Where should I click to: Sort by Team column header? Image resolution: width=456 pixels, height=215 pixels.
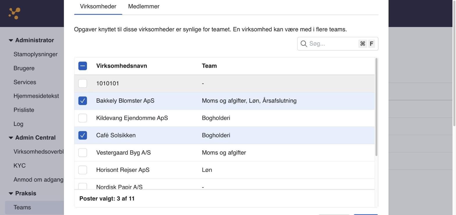pos(209,66)
